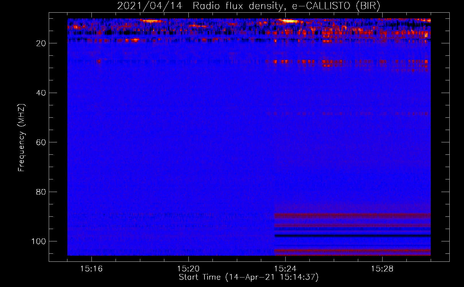Screen dimensions: 464x287
Task: Click the 15:28 time tick label
Action: (x=382, y=269)
